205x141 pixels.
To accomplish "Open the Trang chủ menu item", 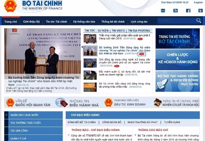I will tap(11, 21).
